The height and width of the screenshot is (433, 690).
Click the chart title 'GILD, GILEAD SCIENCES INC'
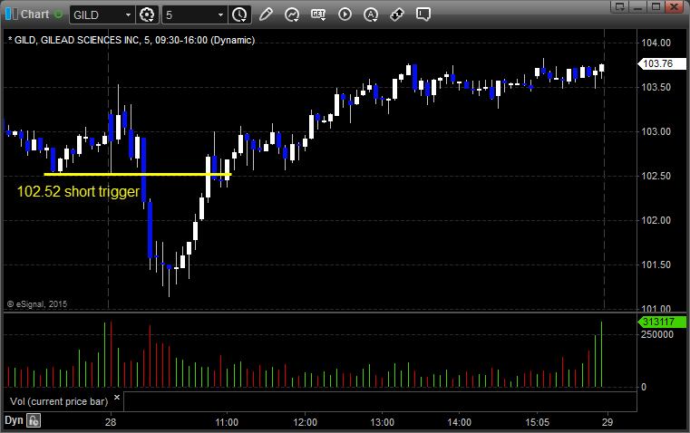click(76, 40)
